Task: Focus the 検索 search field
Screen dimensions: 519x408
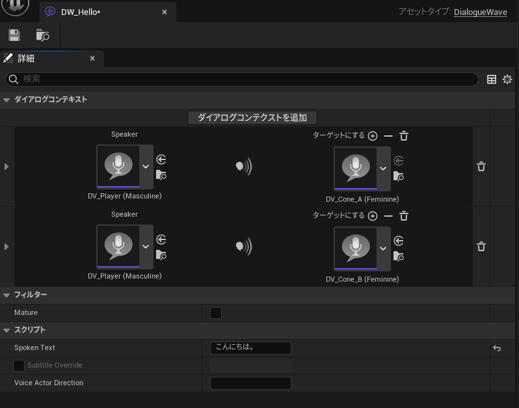Action: pos(242,79)
